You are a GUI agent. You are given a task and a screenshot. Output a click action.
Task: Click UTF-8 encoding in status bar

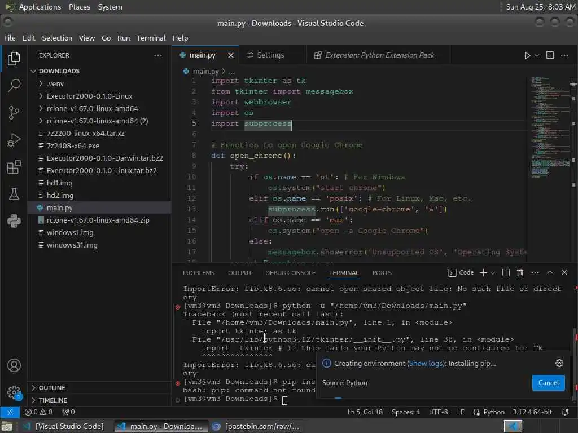tap(438, 412)
